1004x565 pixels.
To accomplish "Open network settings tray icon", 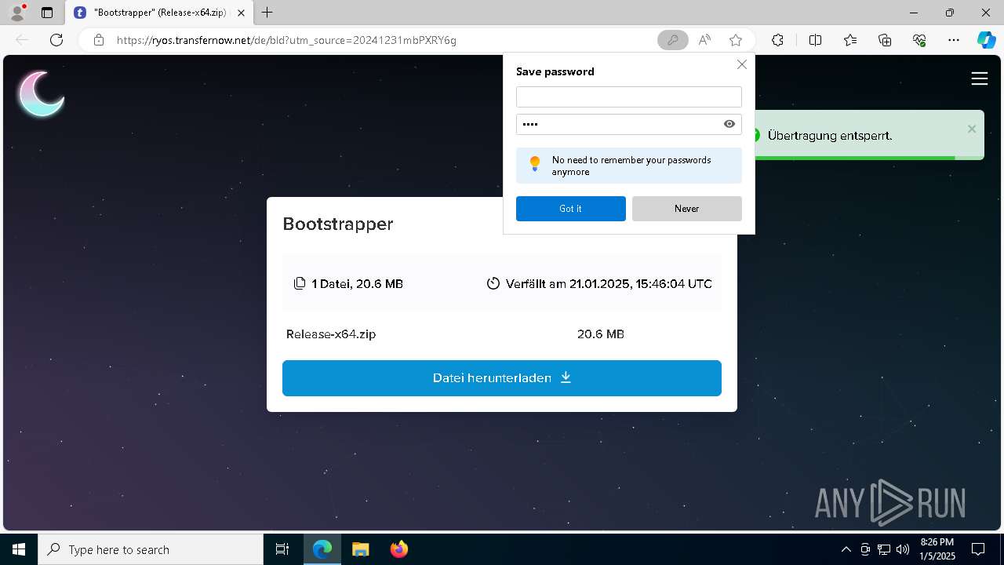I will [884, 549].
